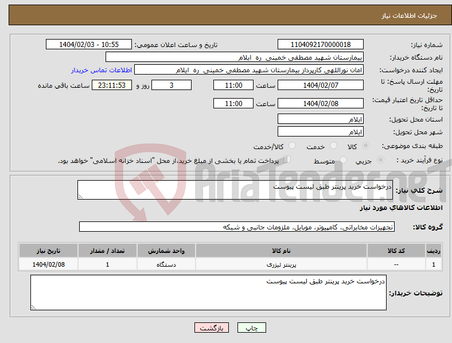Select the کالا radio button
Viewport: 452px width, 343px height.
[365, 146]
